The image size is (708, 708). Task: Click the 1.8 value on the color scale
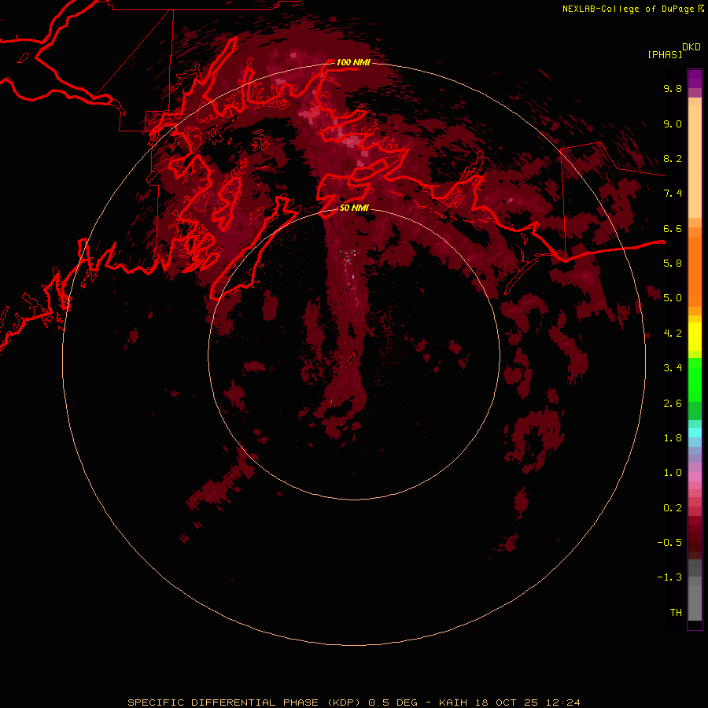673,438
